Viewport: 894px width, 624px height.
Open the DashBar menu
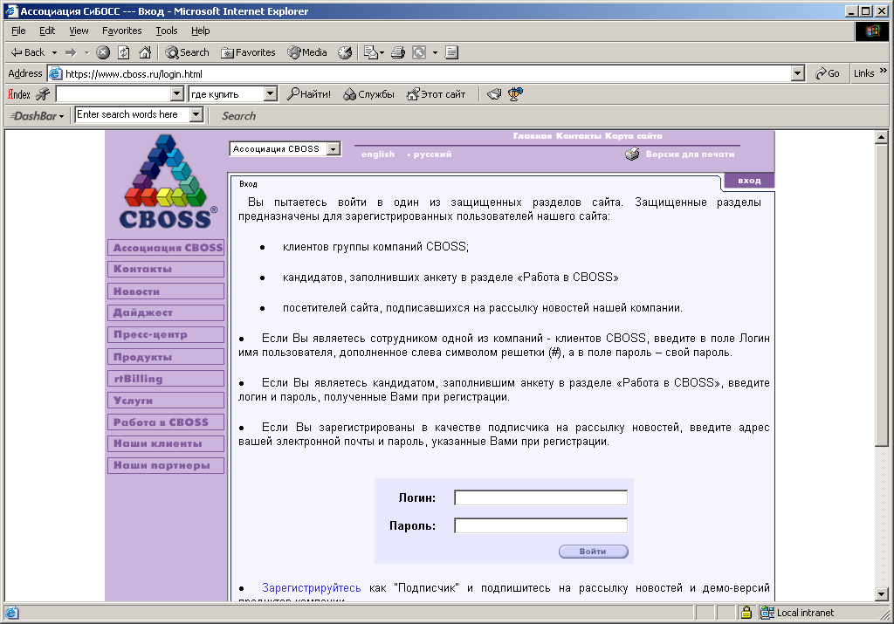point(38,116)
